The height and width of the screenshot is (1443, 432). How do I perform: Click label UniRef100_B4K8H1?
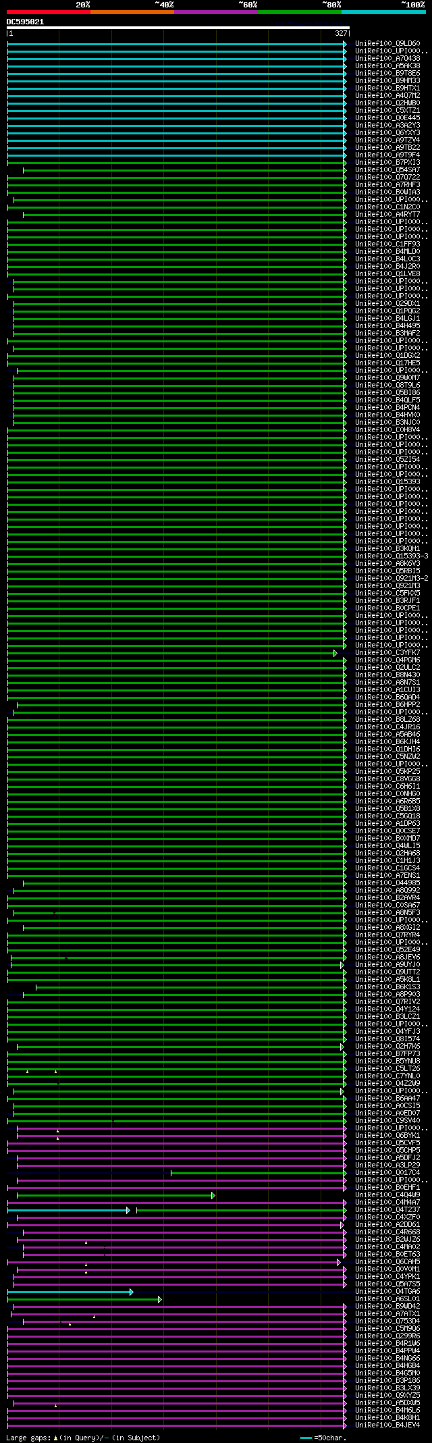click(x=387, y=1418)
